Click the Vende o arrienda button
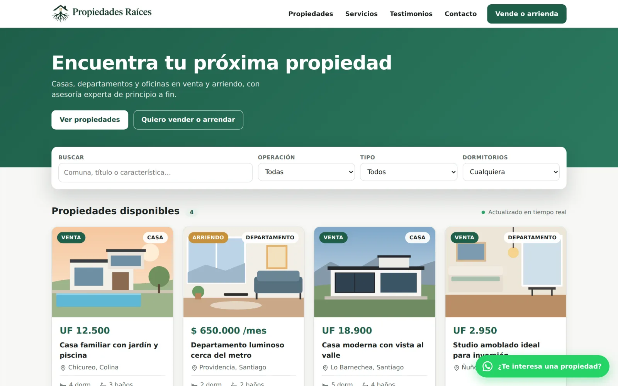This screenshot has width=618, height=386. click(x=527, y=14)
